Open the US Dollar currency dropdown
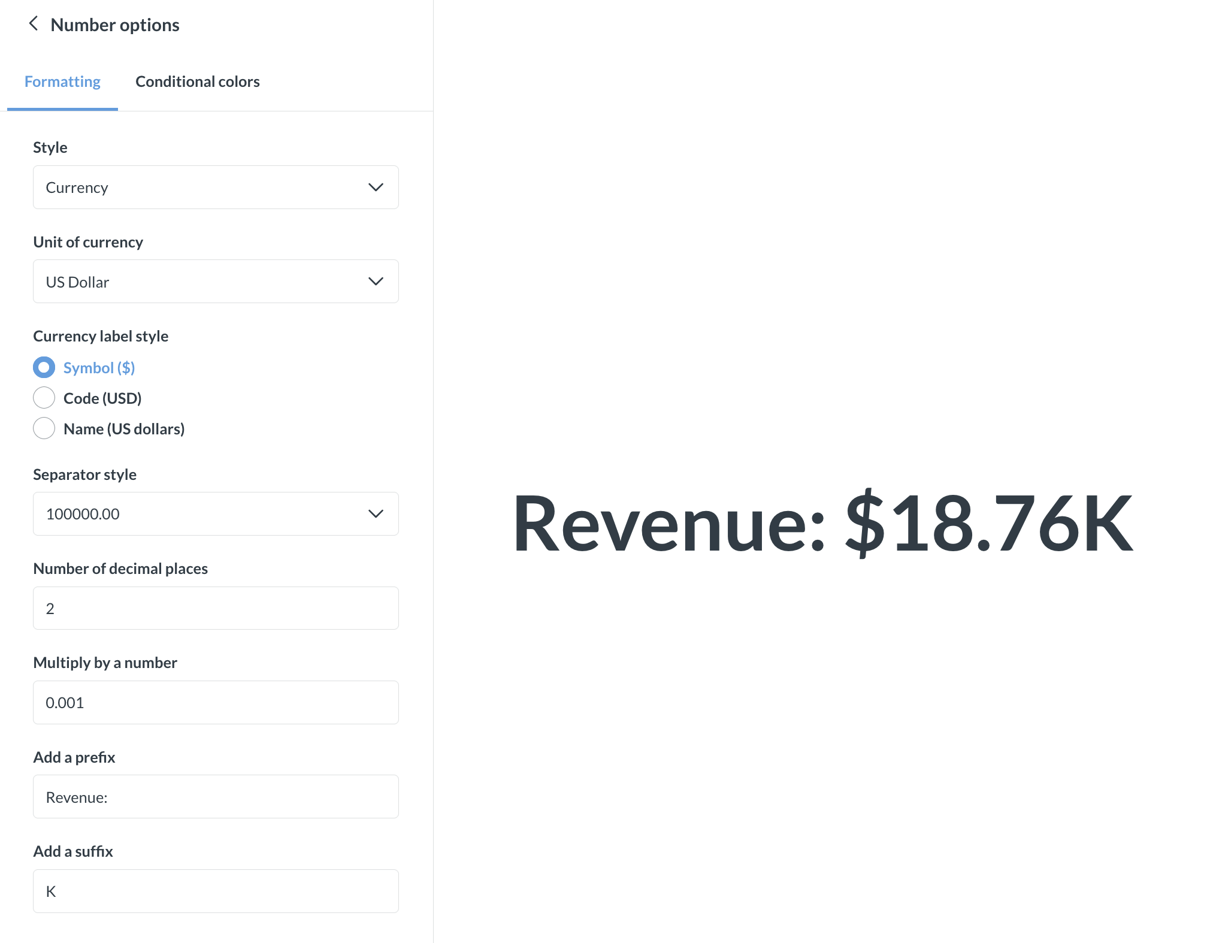 coord(204,282)
